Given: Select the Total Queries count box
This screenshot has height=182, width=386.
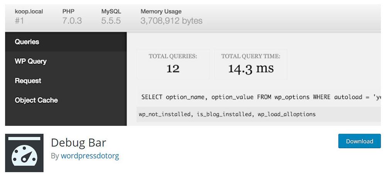Looking at the screenshot, I should tap(173, 64).
